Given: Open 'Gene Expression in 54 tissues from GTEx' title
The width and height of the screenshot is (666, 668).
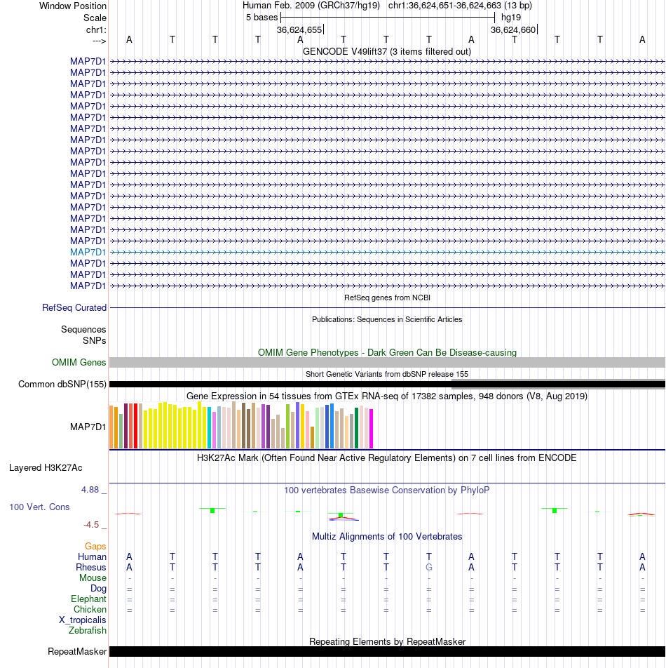Looking at the screenshot, I should tap(387, 396).
